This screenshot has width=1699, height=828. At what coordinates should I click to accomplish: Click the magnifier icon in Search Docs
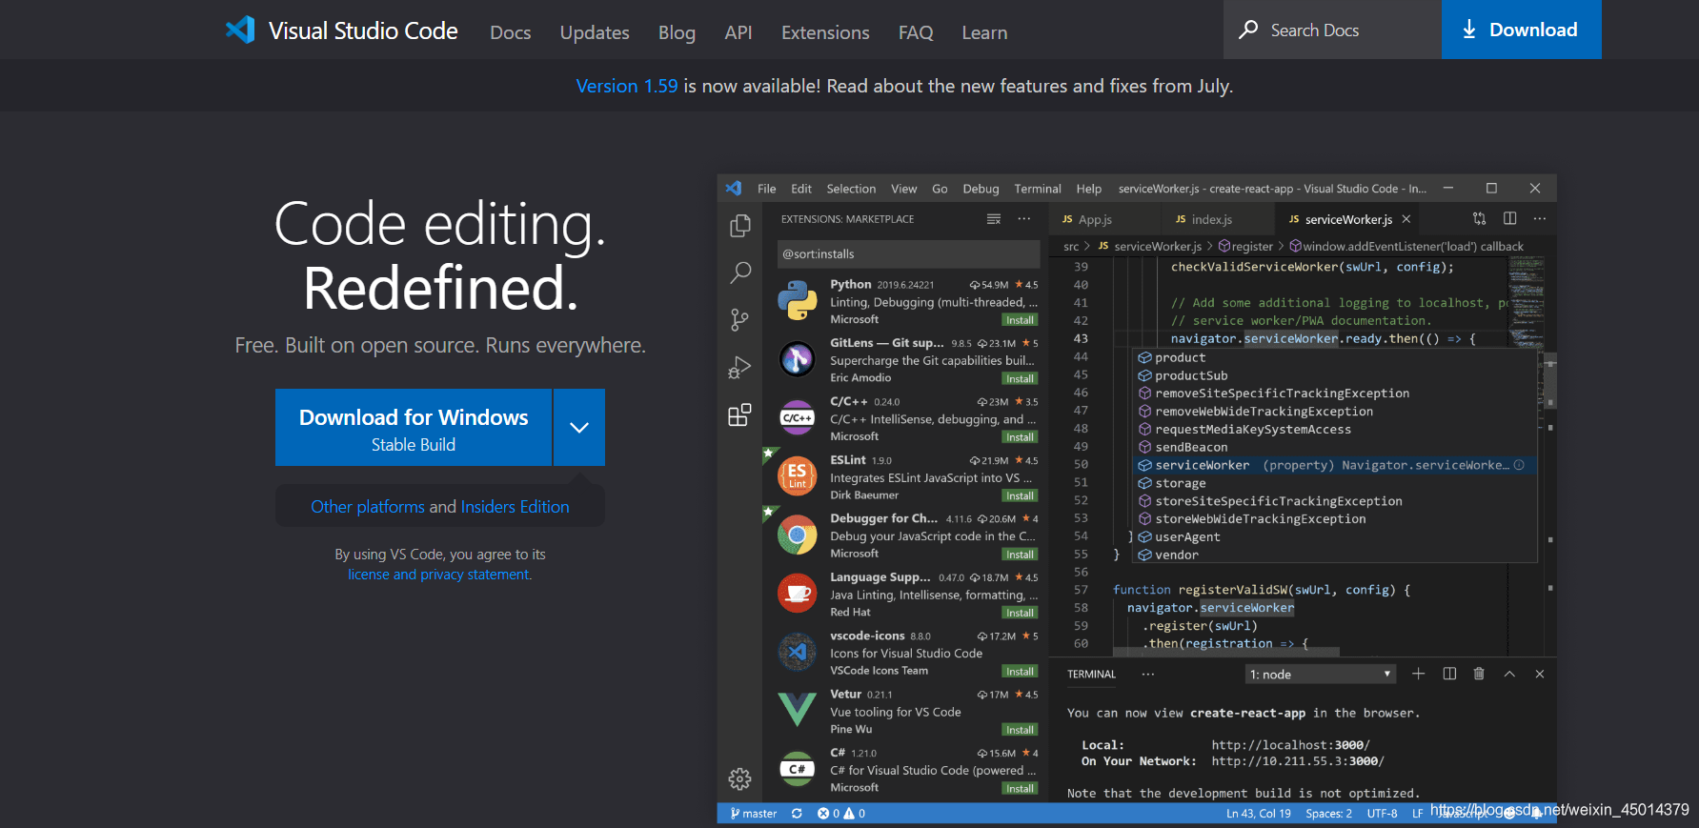pos(1248,30)
